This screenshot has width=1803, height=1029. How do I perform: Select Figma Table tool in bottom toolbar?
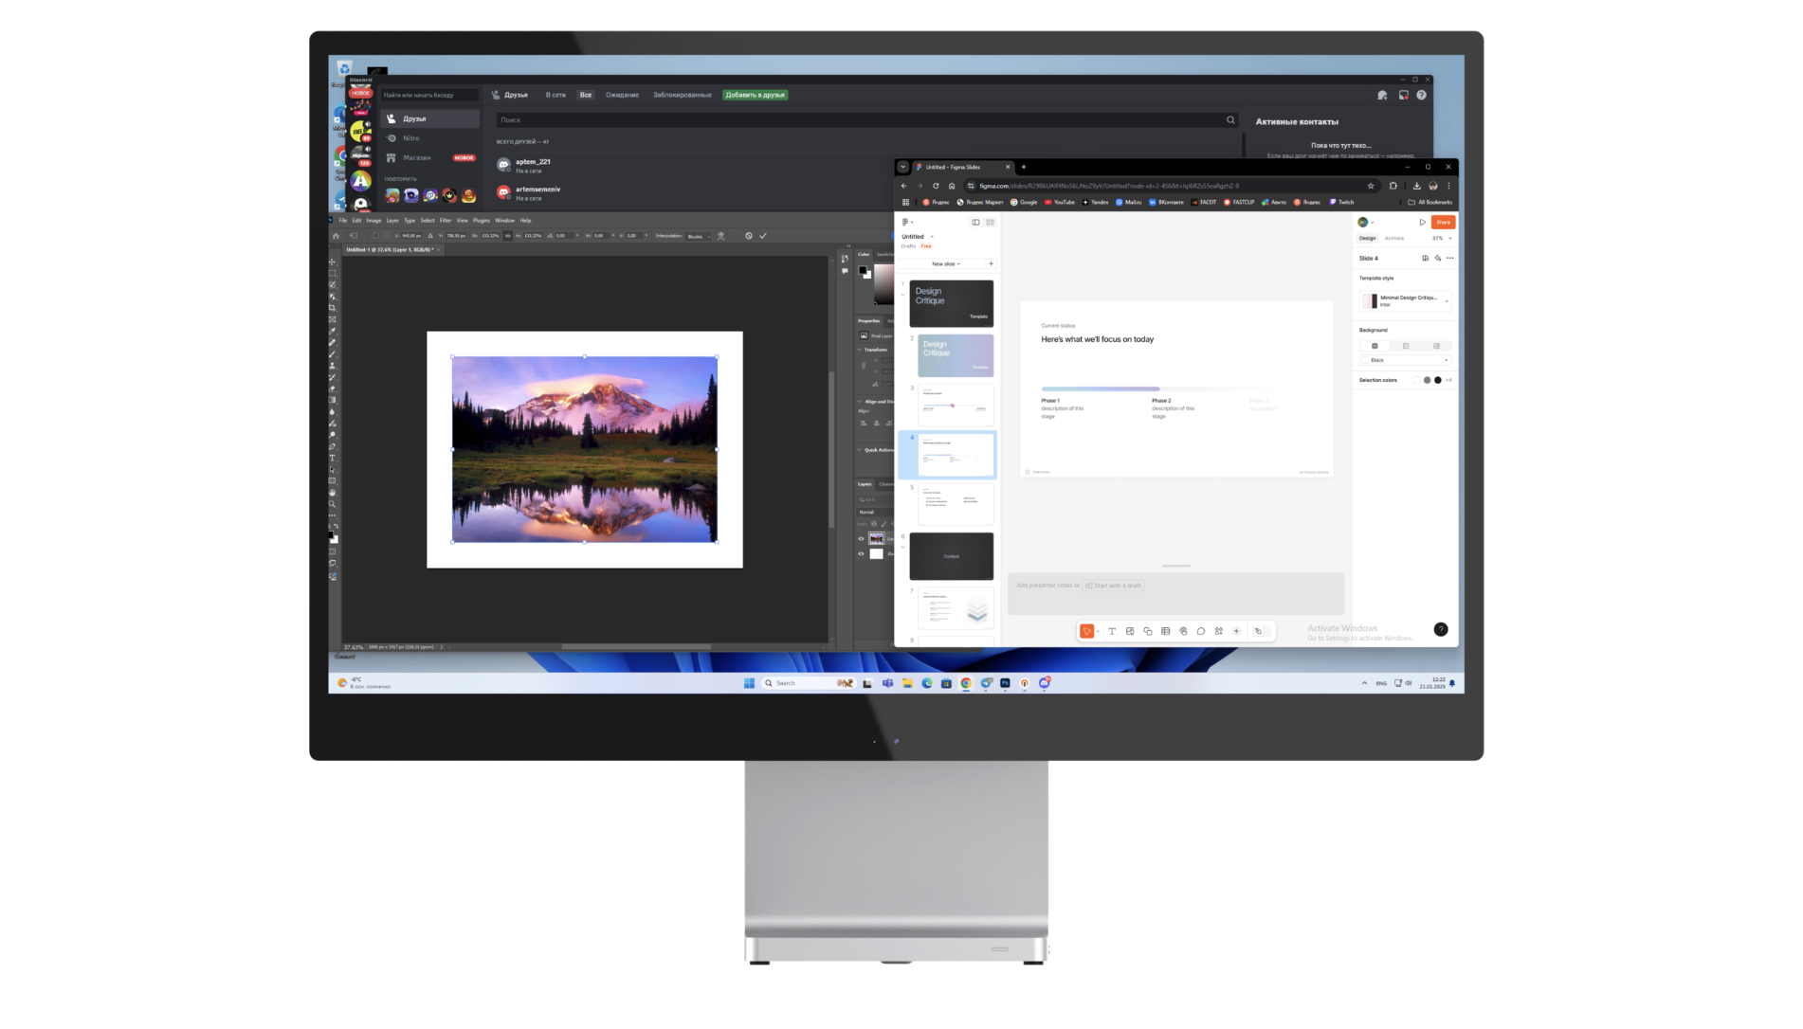click(x=1165, y=631)
